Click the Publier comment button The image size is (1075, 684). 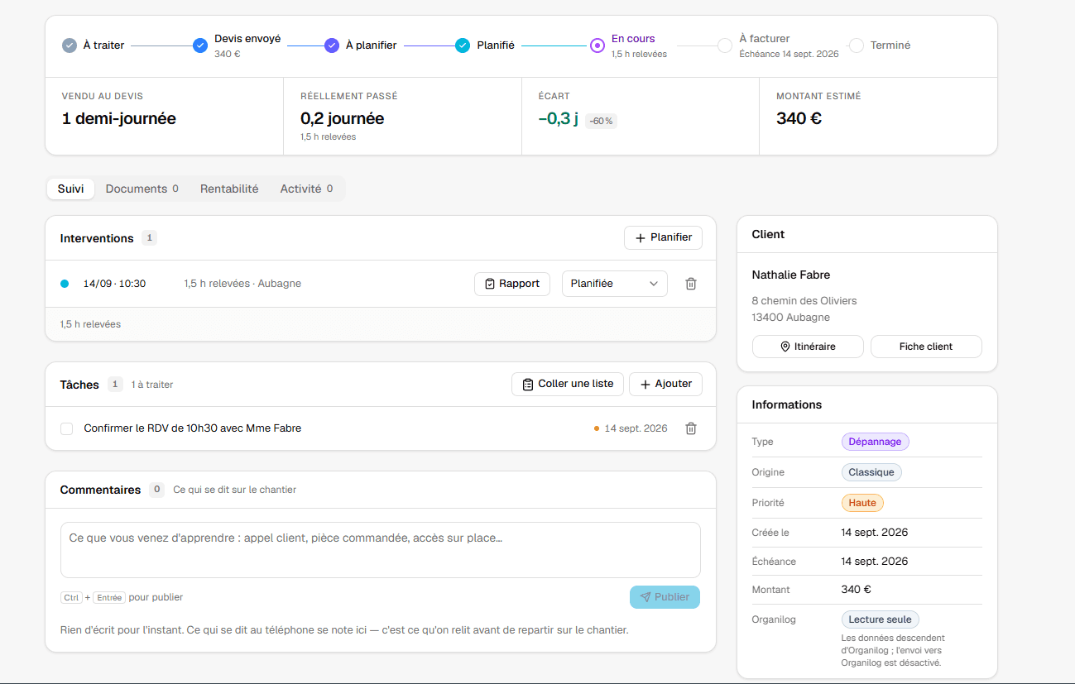(665, 597)
